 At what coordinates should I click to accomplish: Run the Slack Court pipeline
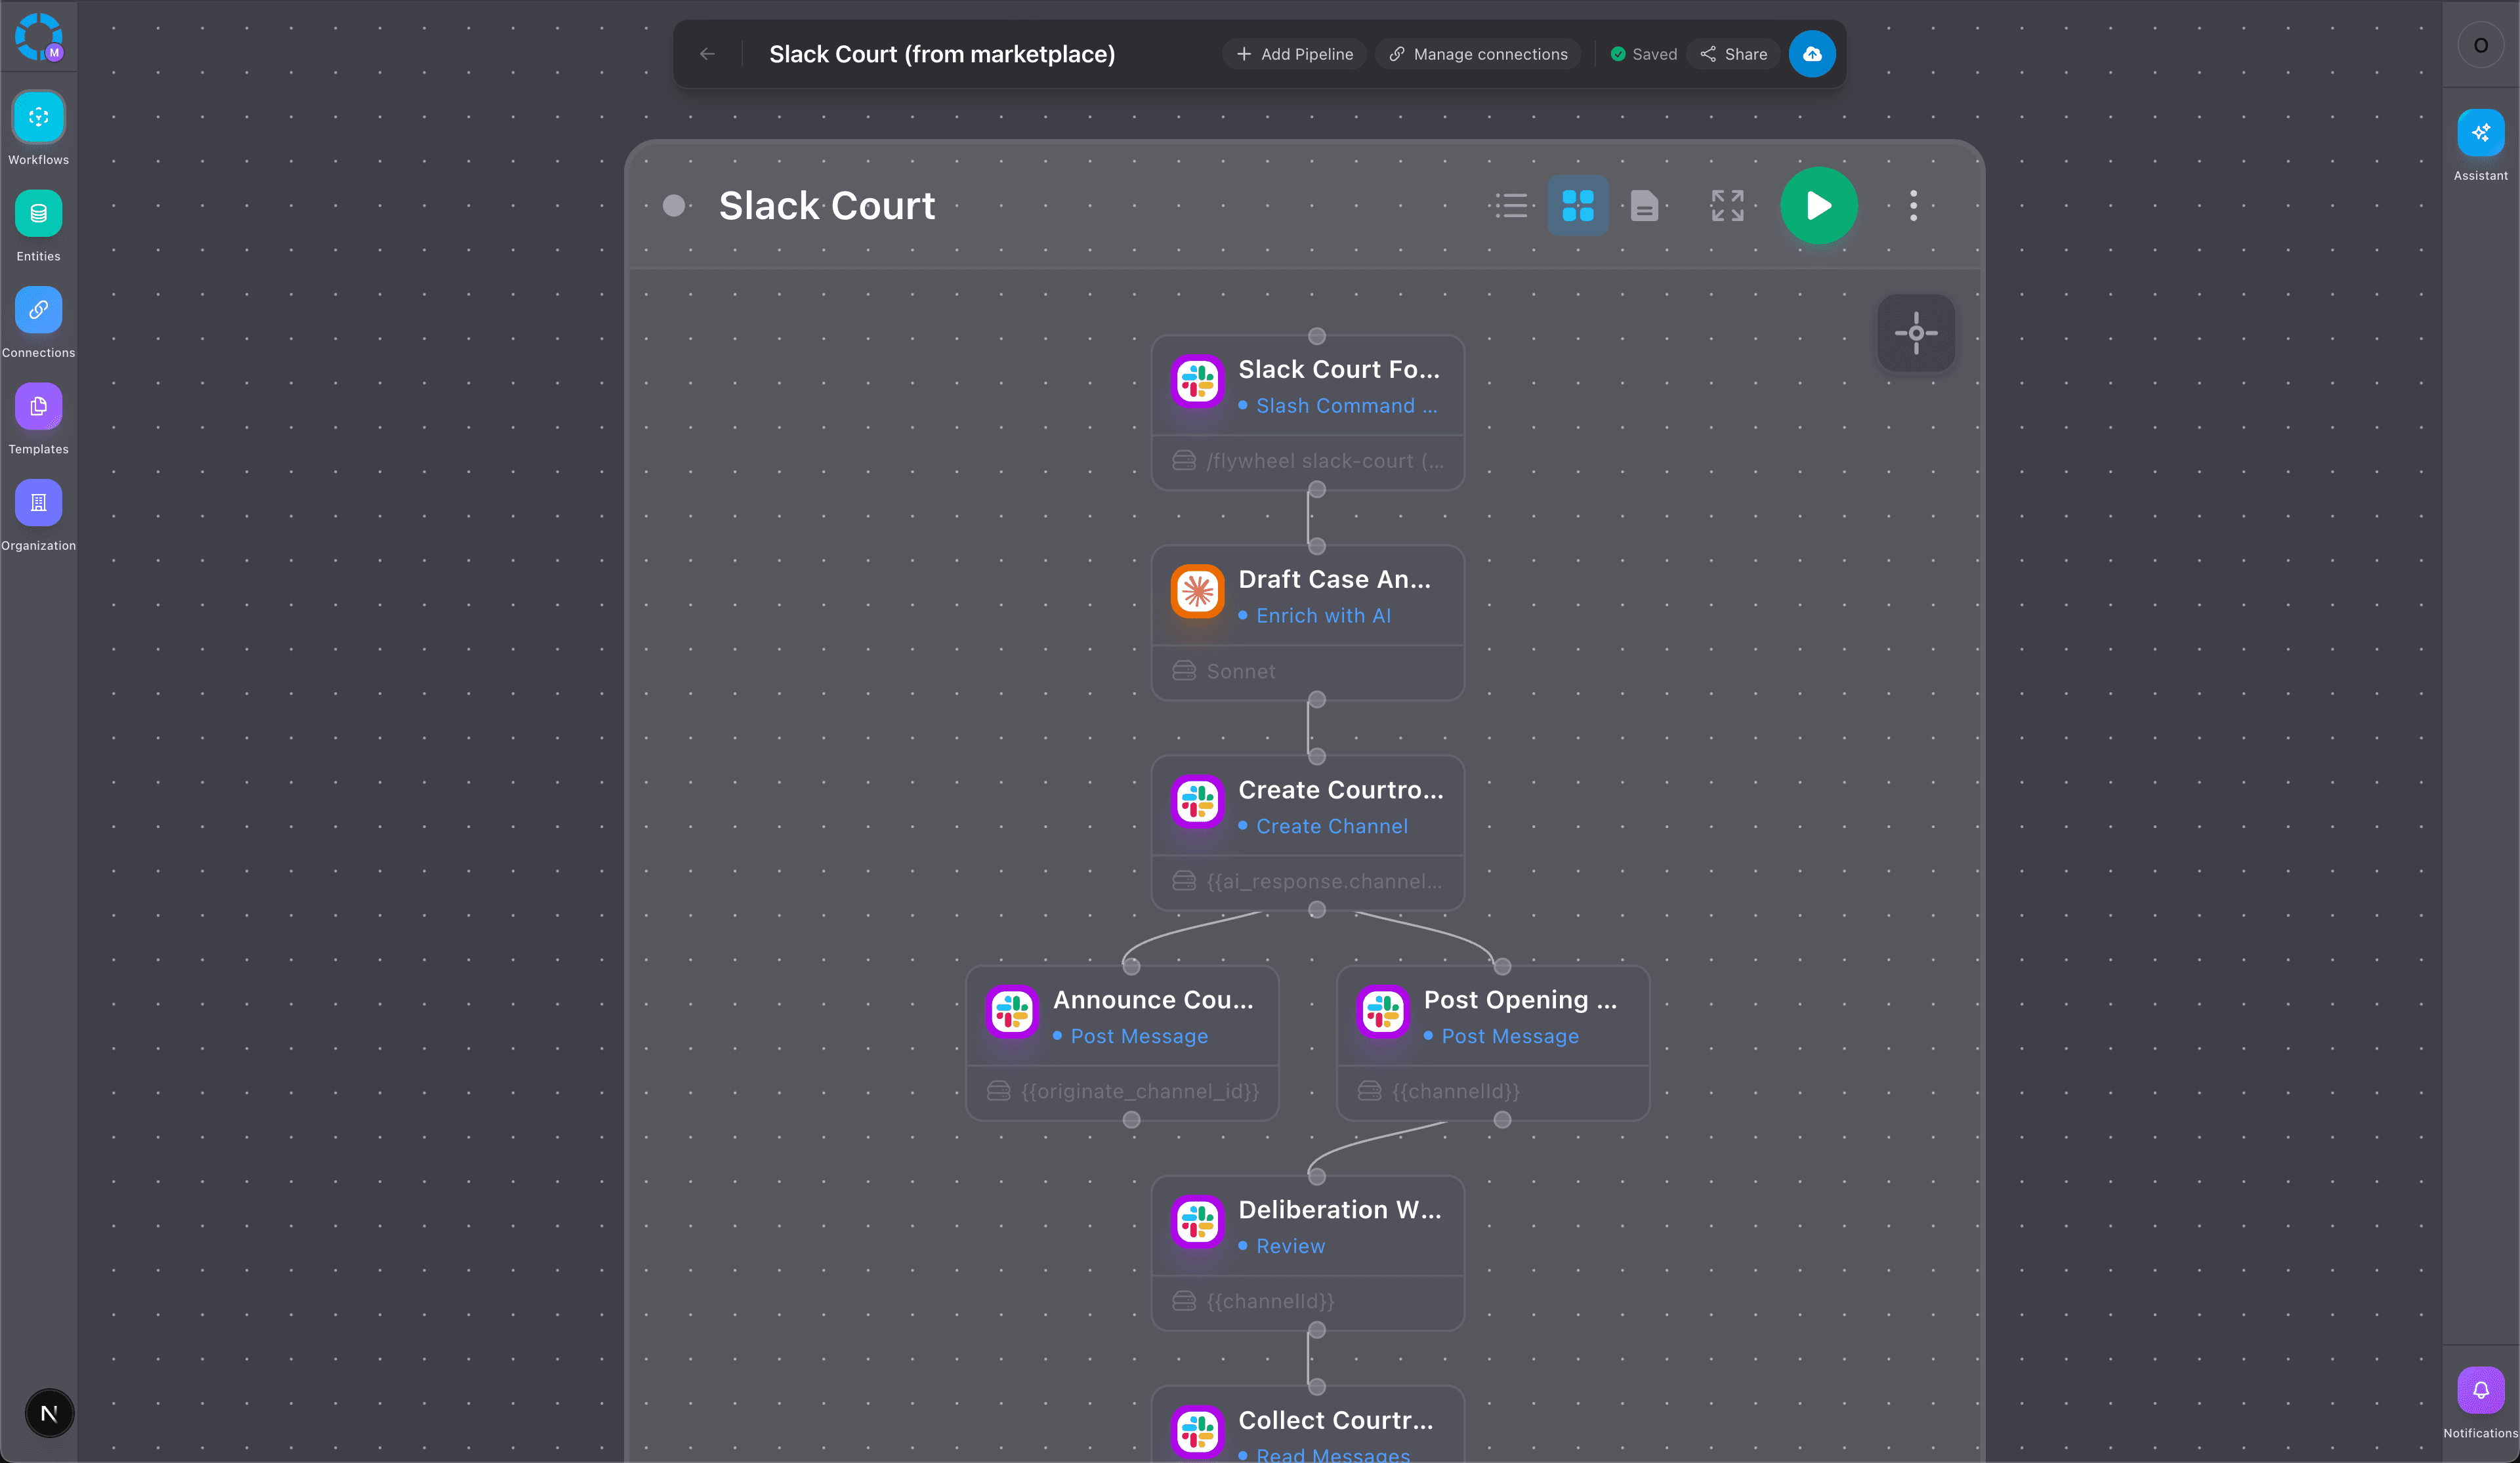[x=1819, y=205]
